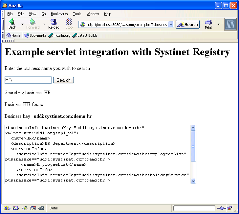The height and width of the screenshot is (214, 239).
Task: Open Latest Builds bookmark
Action: pos(85,35)
